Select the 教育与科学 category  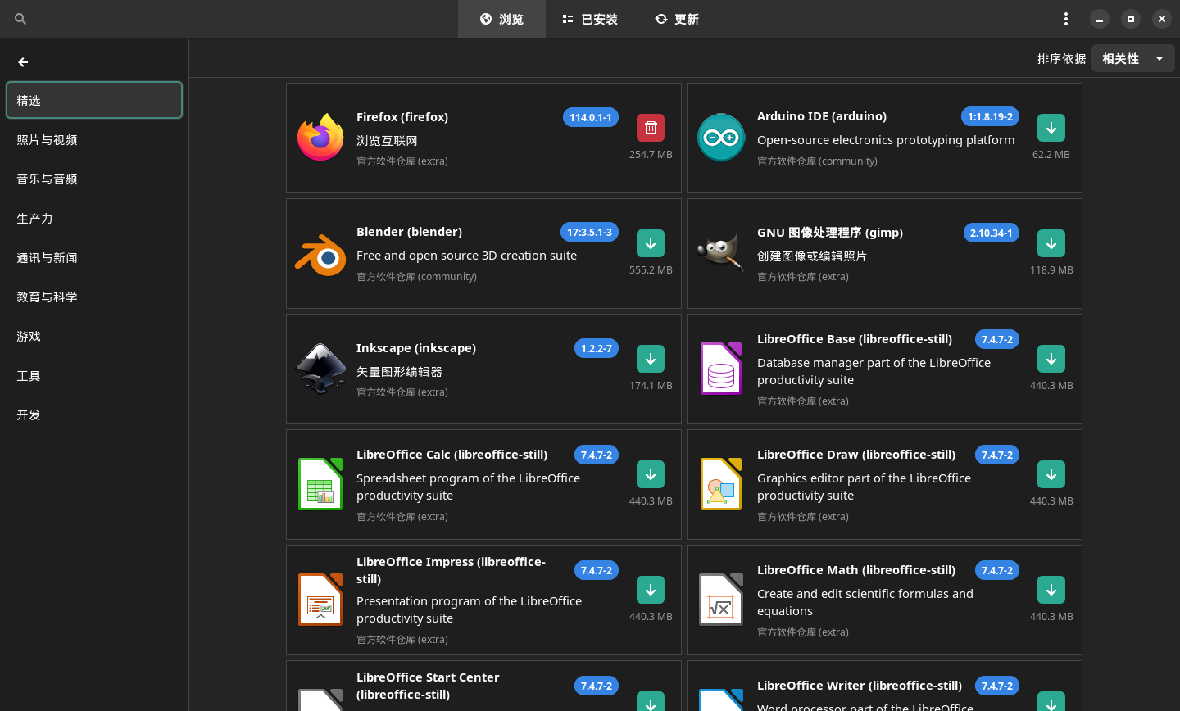(94, 297)
